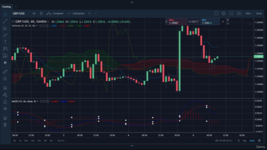Open the Indicators dialog
The width and height of the screenshot is (267, 150).
pyautogui.click(x=76, y=13)
